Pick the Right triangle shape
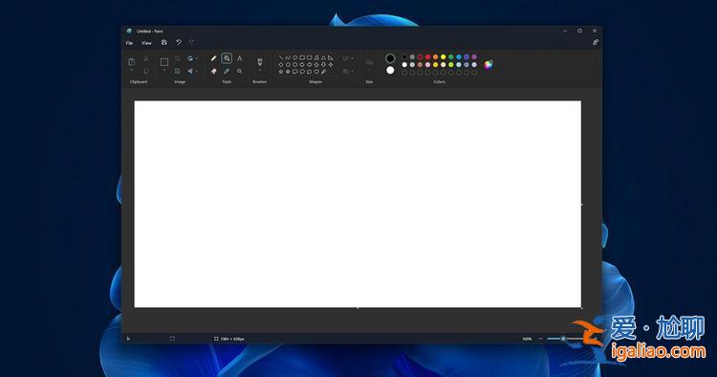Image resolution: width=717 pixels, height=377 pixels. tap(330, 57)
